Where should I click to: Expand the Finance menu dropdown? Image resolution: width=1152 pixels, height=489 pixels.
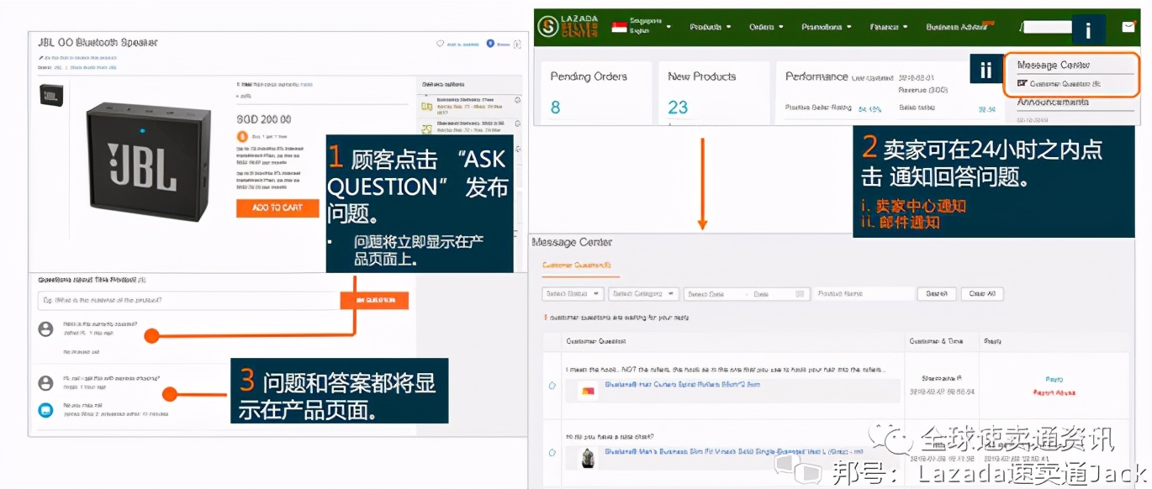tap(887, 26)
